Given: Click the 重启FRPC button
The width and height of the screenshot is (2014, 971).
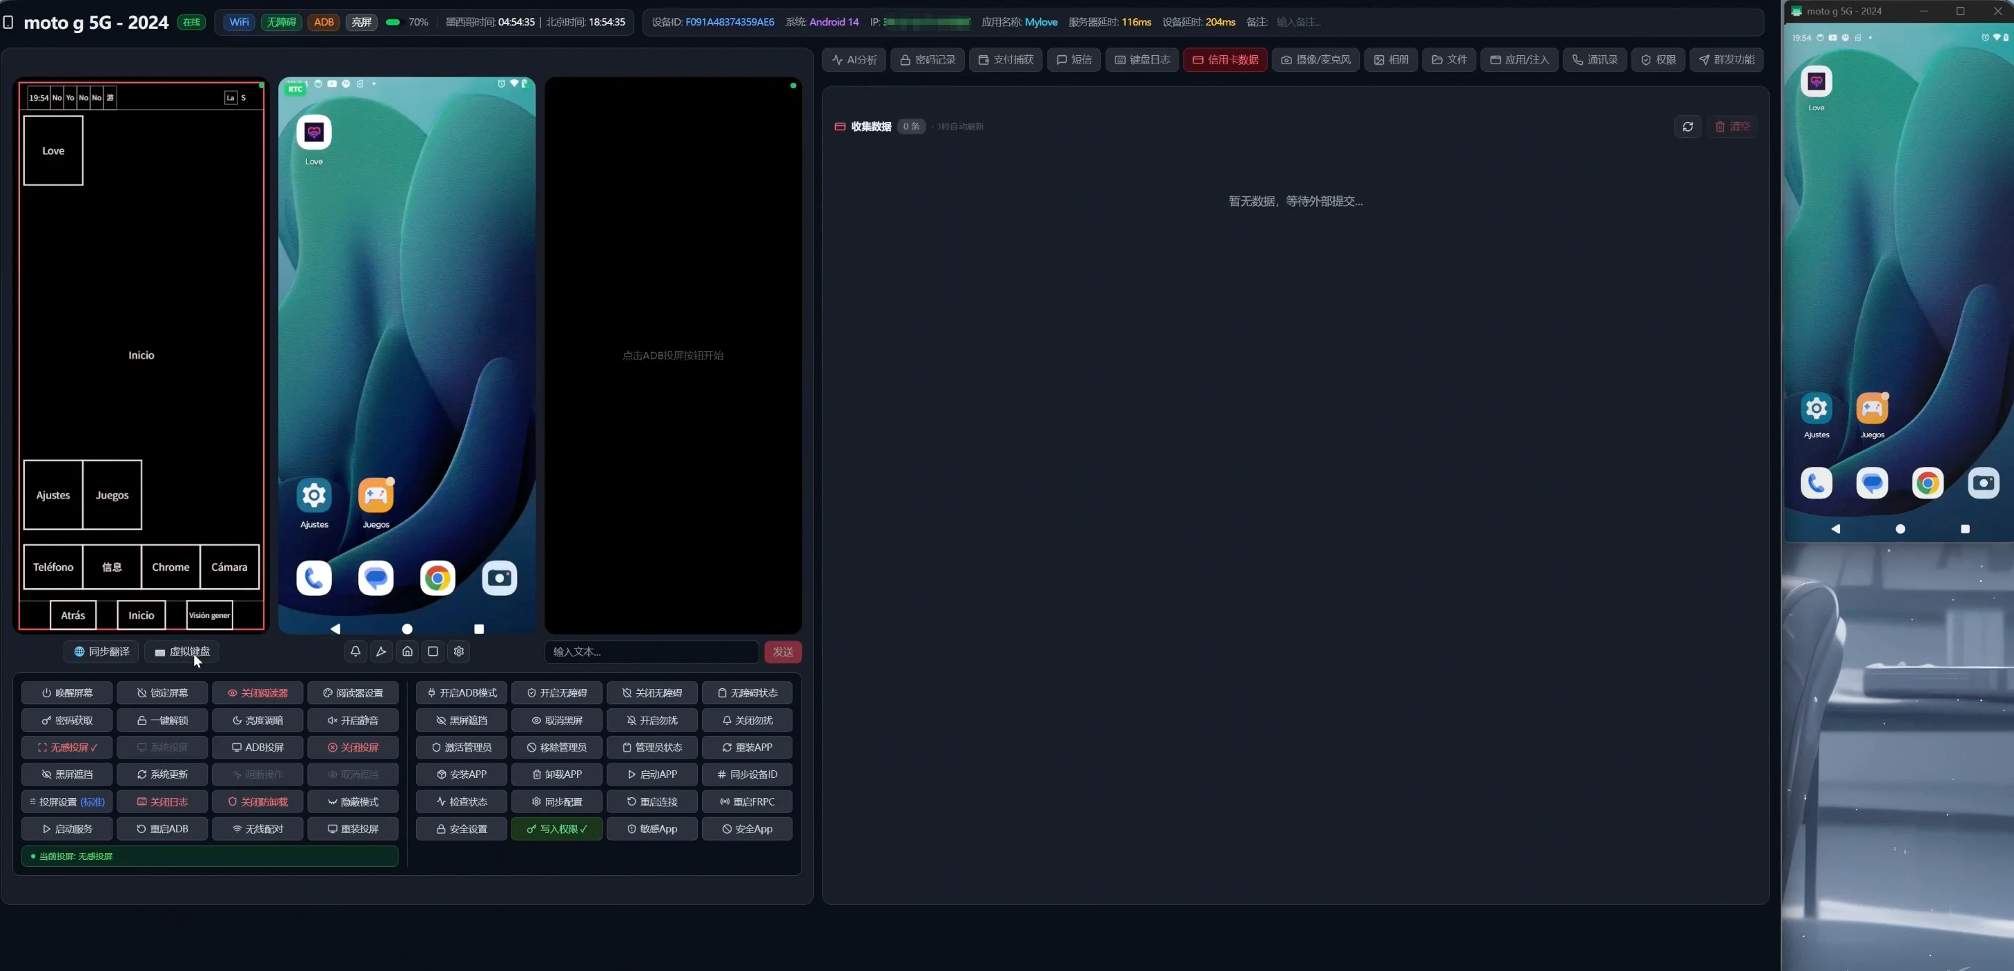Looking at the screenshot, I should (747, 801).
